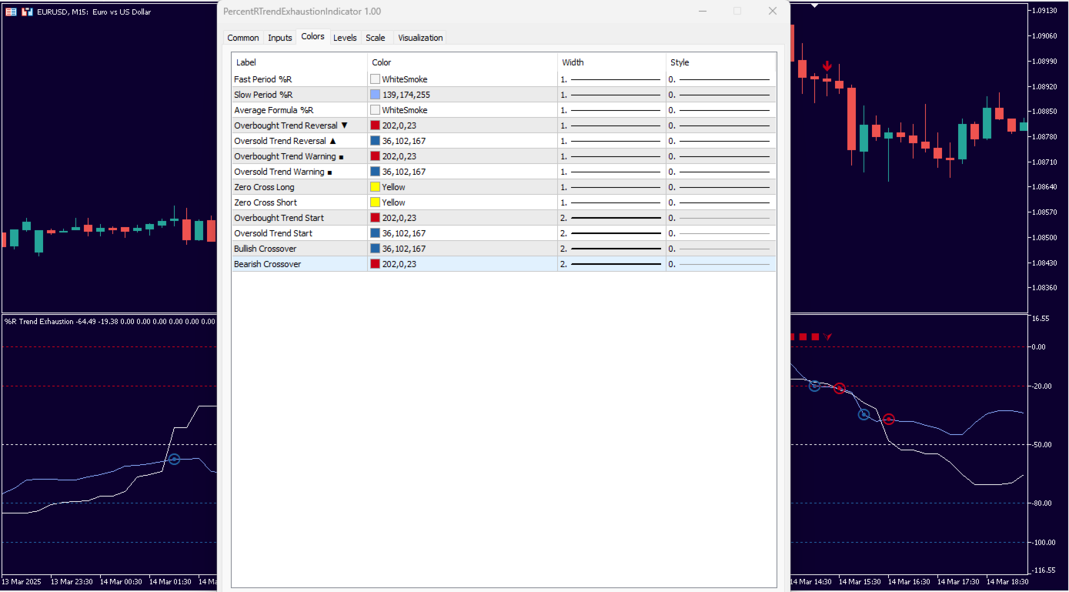Click blue swatch for Oversold Trend Warning

pyautogui.click(x=375, y=172)
